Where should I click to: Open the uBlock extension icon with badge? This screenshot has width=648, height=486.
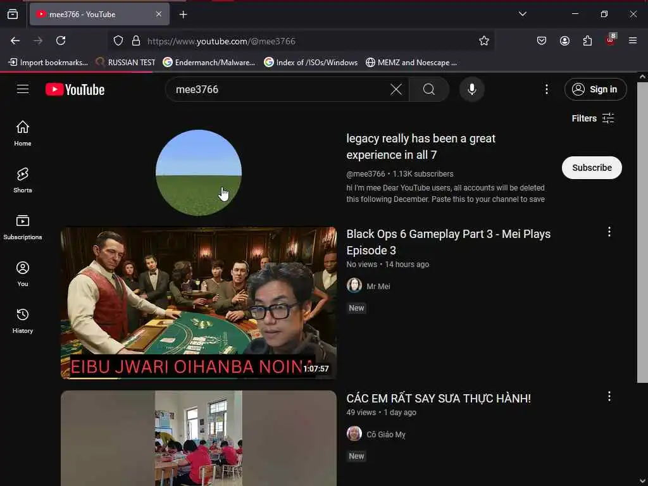611,40
